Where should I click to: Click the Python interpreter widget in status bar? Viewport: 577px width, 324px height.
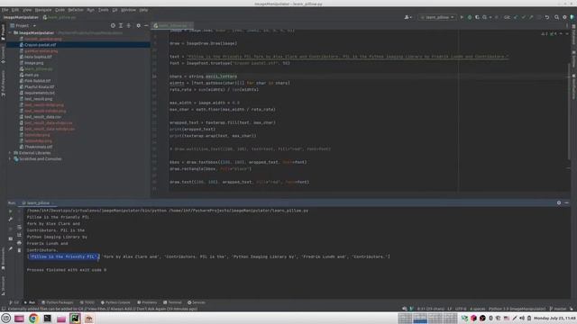(517, 309)
